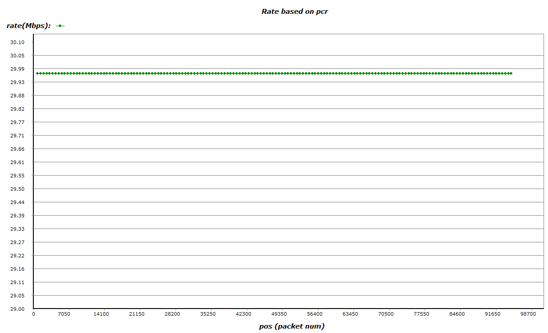
Task: Click the 30.05 y-axis label
Action: [x=17, y=56]
